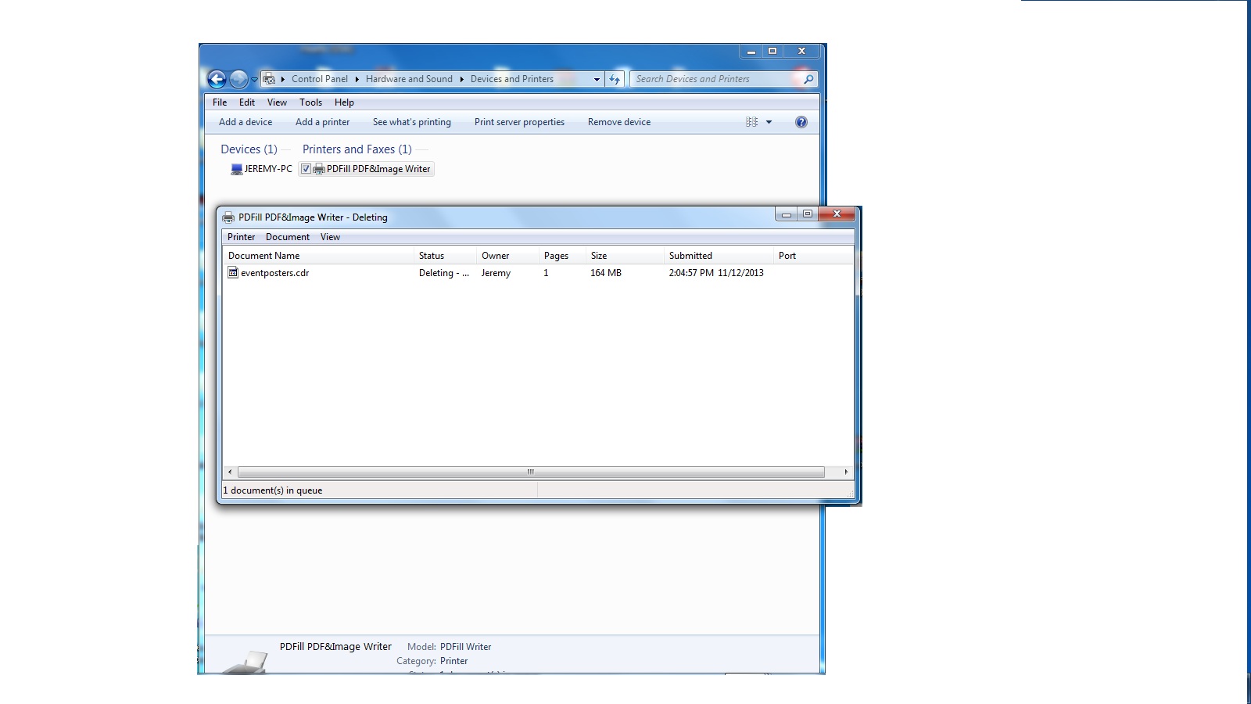
Task: Collapse the Printers and Faxes group
Action: pyautogui.click(x=357, y=149)
